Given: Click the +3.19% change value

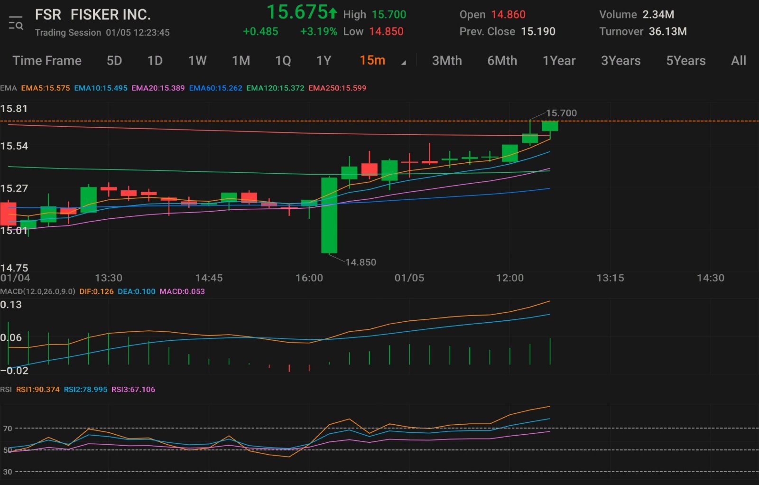Looking at the screenshot, I should [318, 32].
